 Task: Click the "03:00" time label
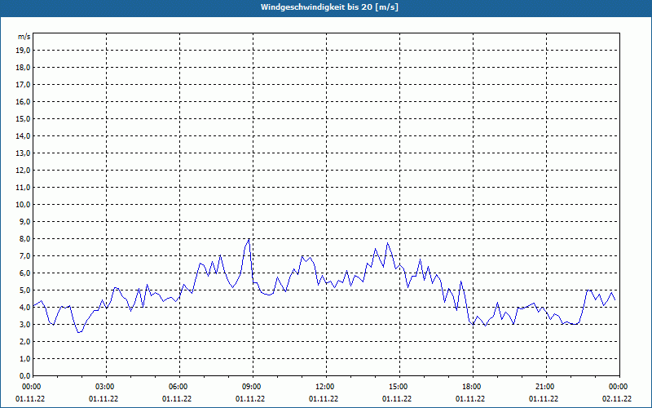pyautogui.click(x=104, y=387)
